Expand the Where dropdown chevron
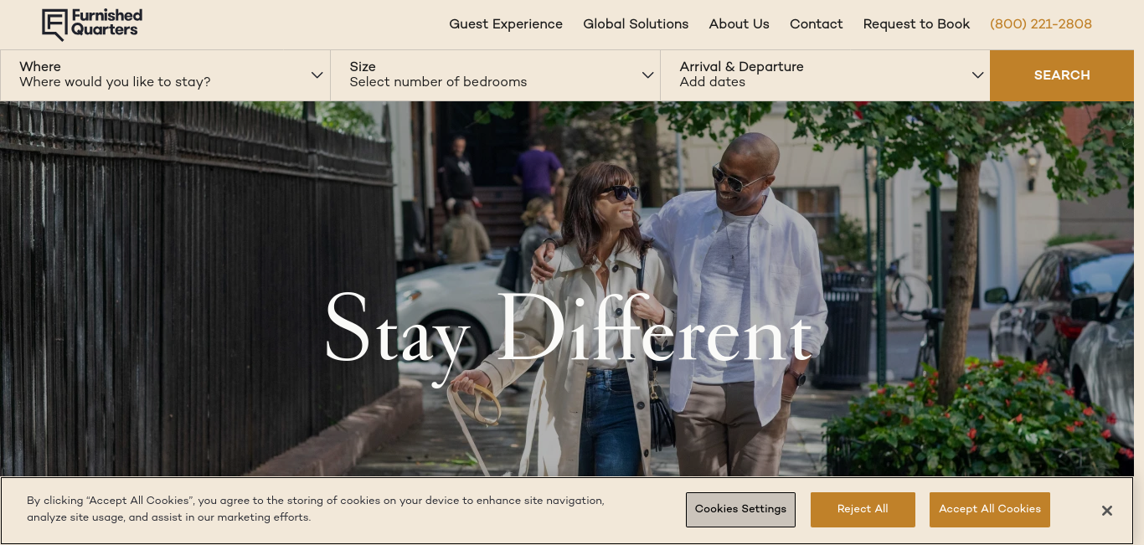This screenshot has width=1144, height=545. click(x=317, y=75)
